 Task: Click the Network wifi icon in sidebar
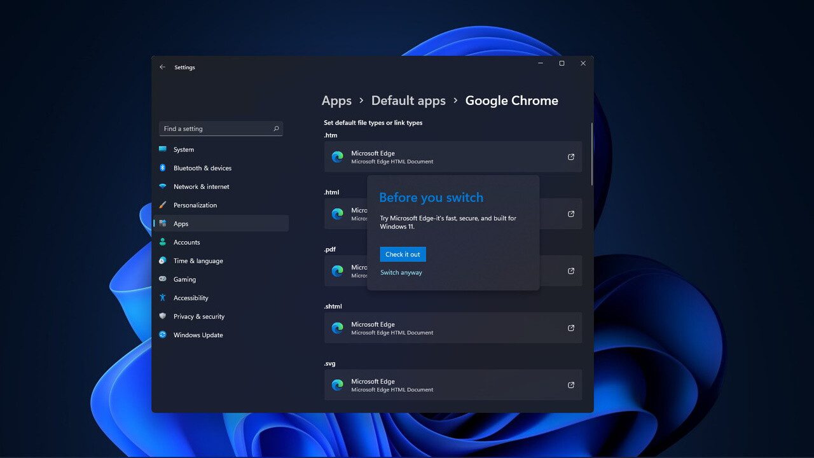coord(162,186)
